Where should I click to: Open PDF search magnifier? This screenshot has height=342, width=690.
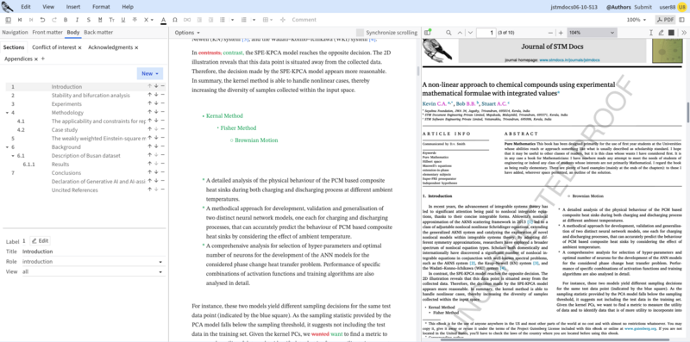pos(448,33)
